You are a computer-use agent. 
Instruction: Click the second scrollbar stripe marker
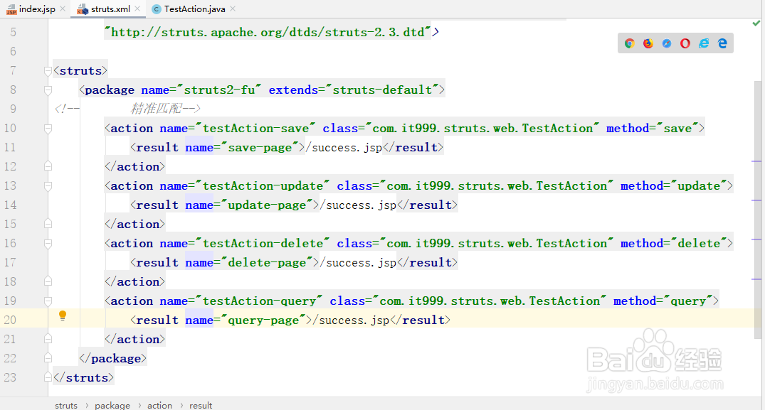click(x=756, y=200)
